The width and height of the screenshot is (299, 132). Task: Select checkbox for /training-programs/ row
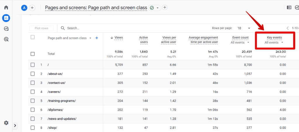[33, 101]
